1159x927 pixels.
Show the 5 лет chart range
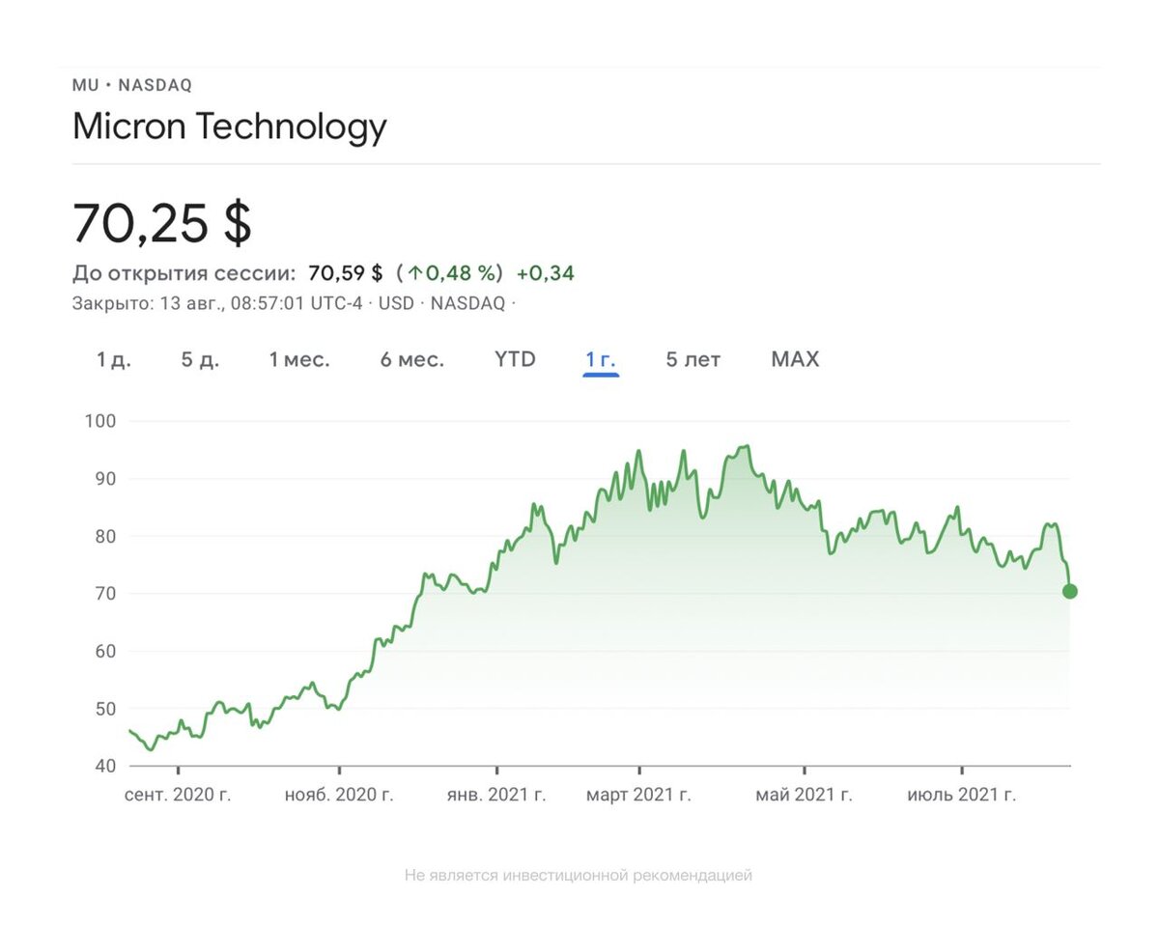(693, 360)
